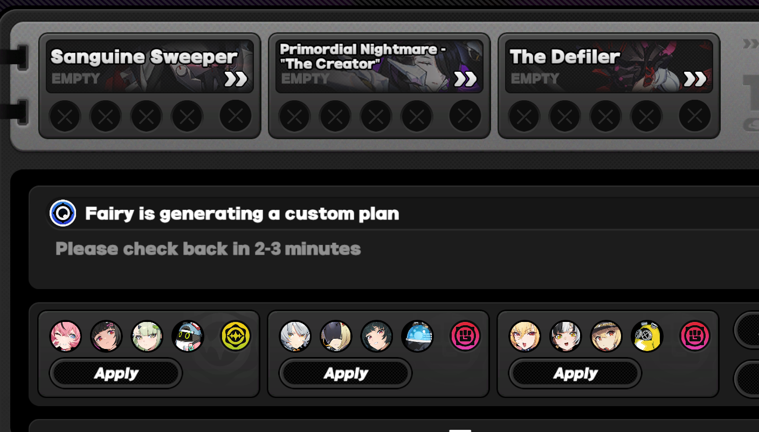Click the last empty Bangboo slot under The Defiler
The width and height of the screenshot is (759, 432).
[695, 116]
